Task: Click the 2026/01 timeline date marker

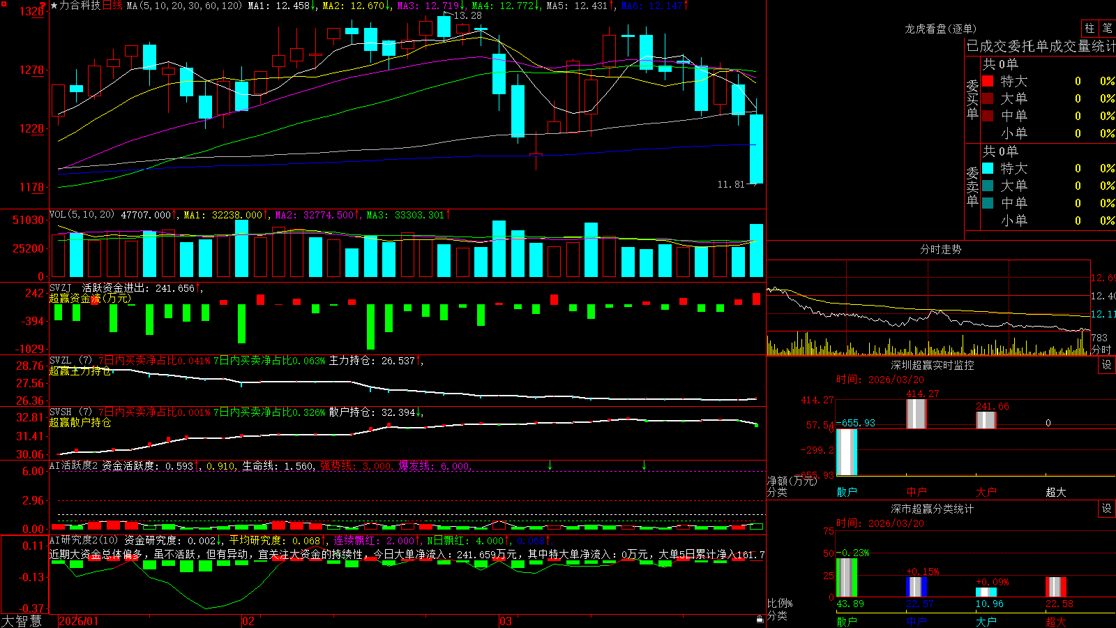Action: pos(79,621)
